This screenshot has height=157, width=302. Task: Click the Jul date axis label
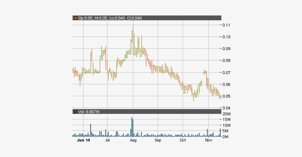[x=107, y=140]
